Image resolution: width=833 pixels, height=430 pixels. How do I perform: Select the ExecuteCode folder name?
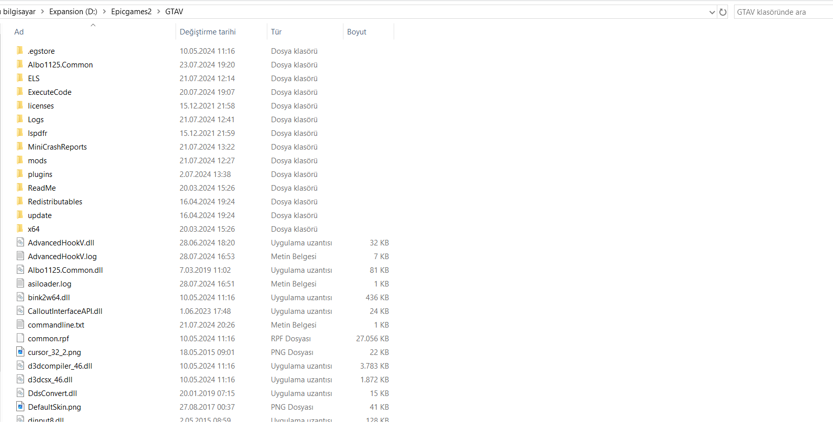(50, 92)
